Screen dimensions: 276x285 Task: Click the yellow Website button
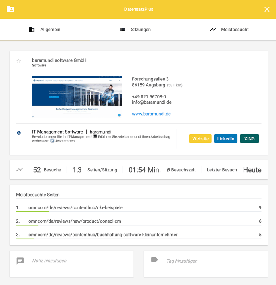pyautogui.click(x=200, y=139)
